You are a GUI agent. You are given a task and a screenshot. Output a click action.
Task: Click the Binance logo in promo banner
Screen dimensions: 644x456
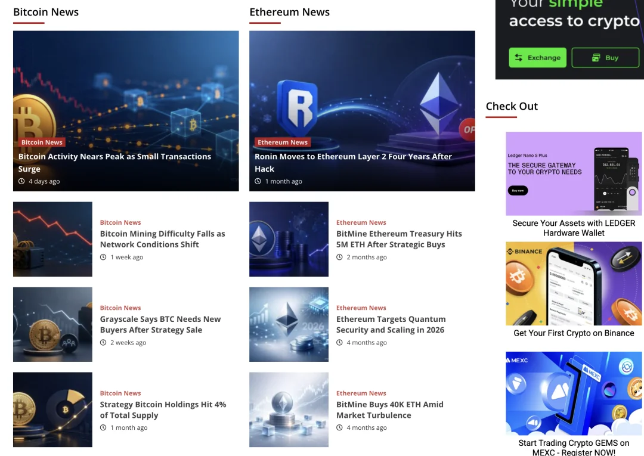525,251
